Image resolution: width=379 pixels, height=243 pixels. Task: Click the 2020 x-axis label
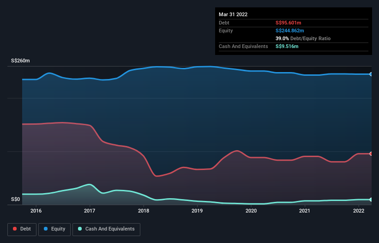pos(251,211)
